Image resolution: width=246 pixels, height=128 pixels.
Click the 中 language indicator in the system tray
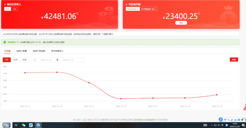point(222,125)
